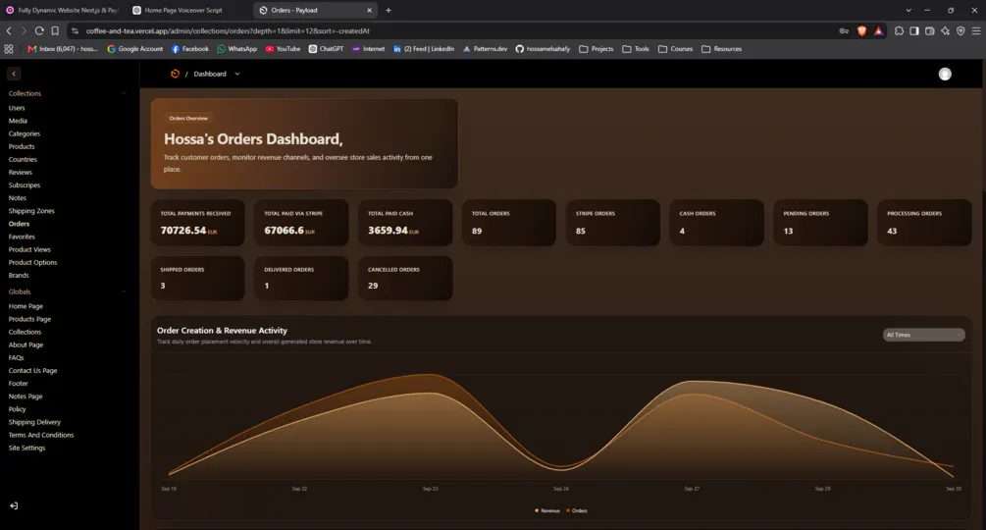The image size is (986, 530).
Task: Open the Resources bookmark folder
Action: click(x=721, y=49)
